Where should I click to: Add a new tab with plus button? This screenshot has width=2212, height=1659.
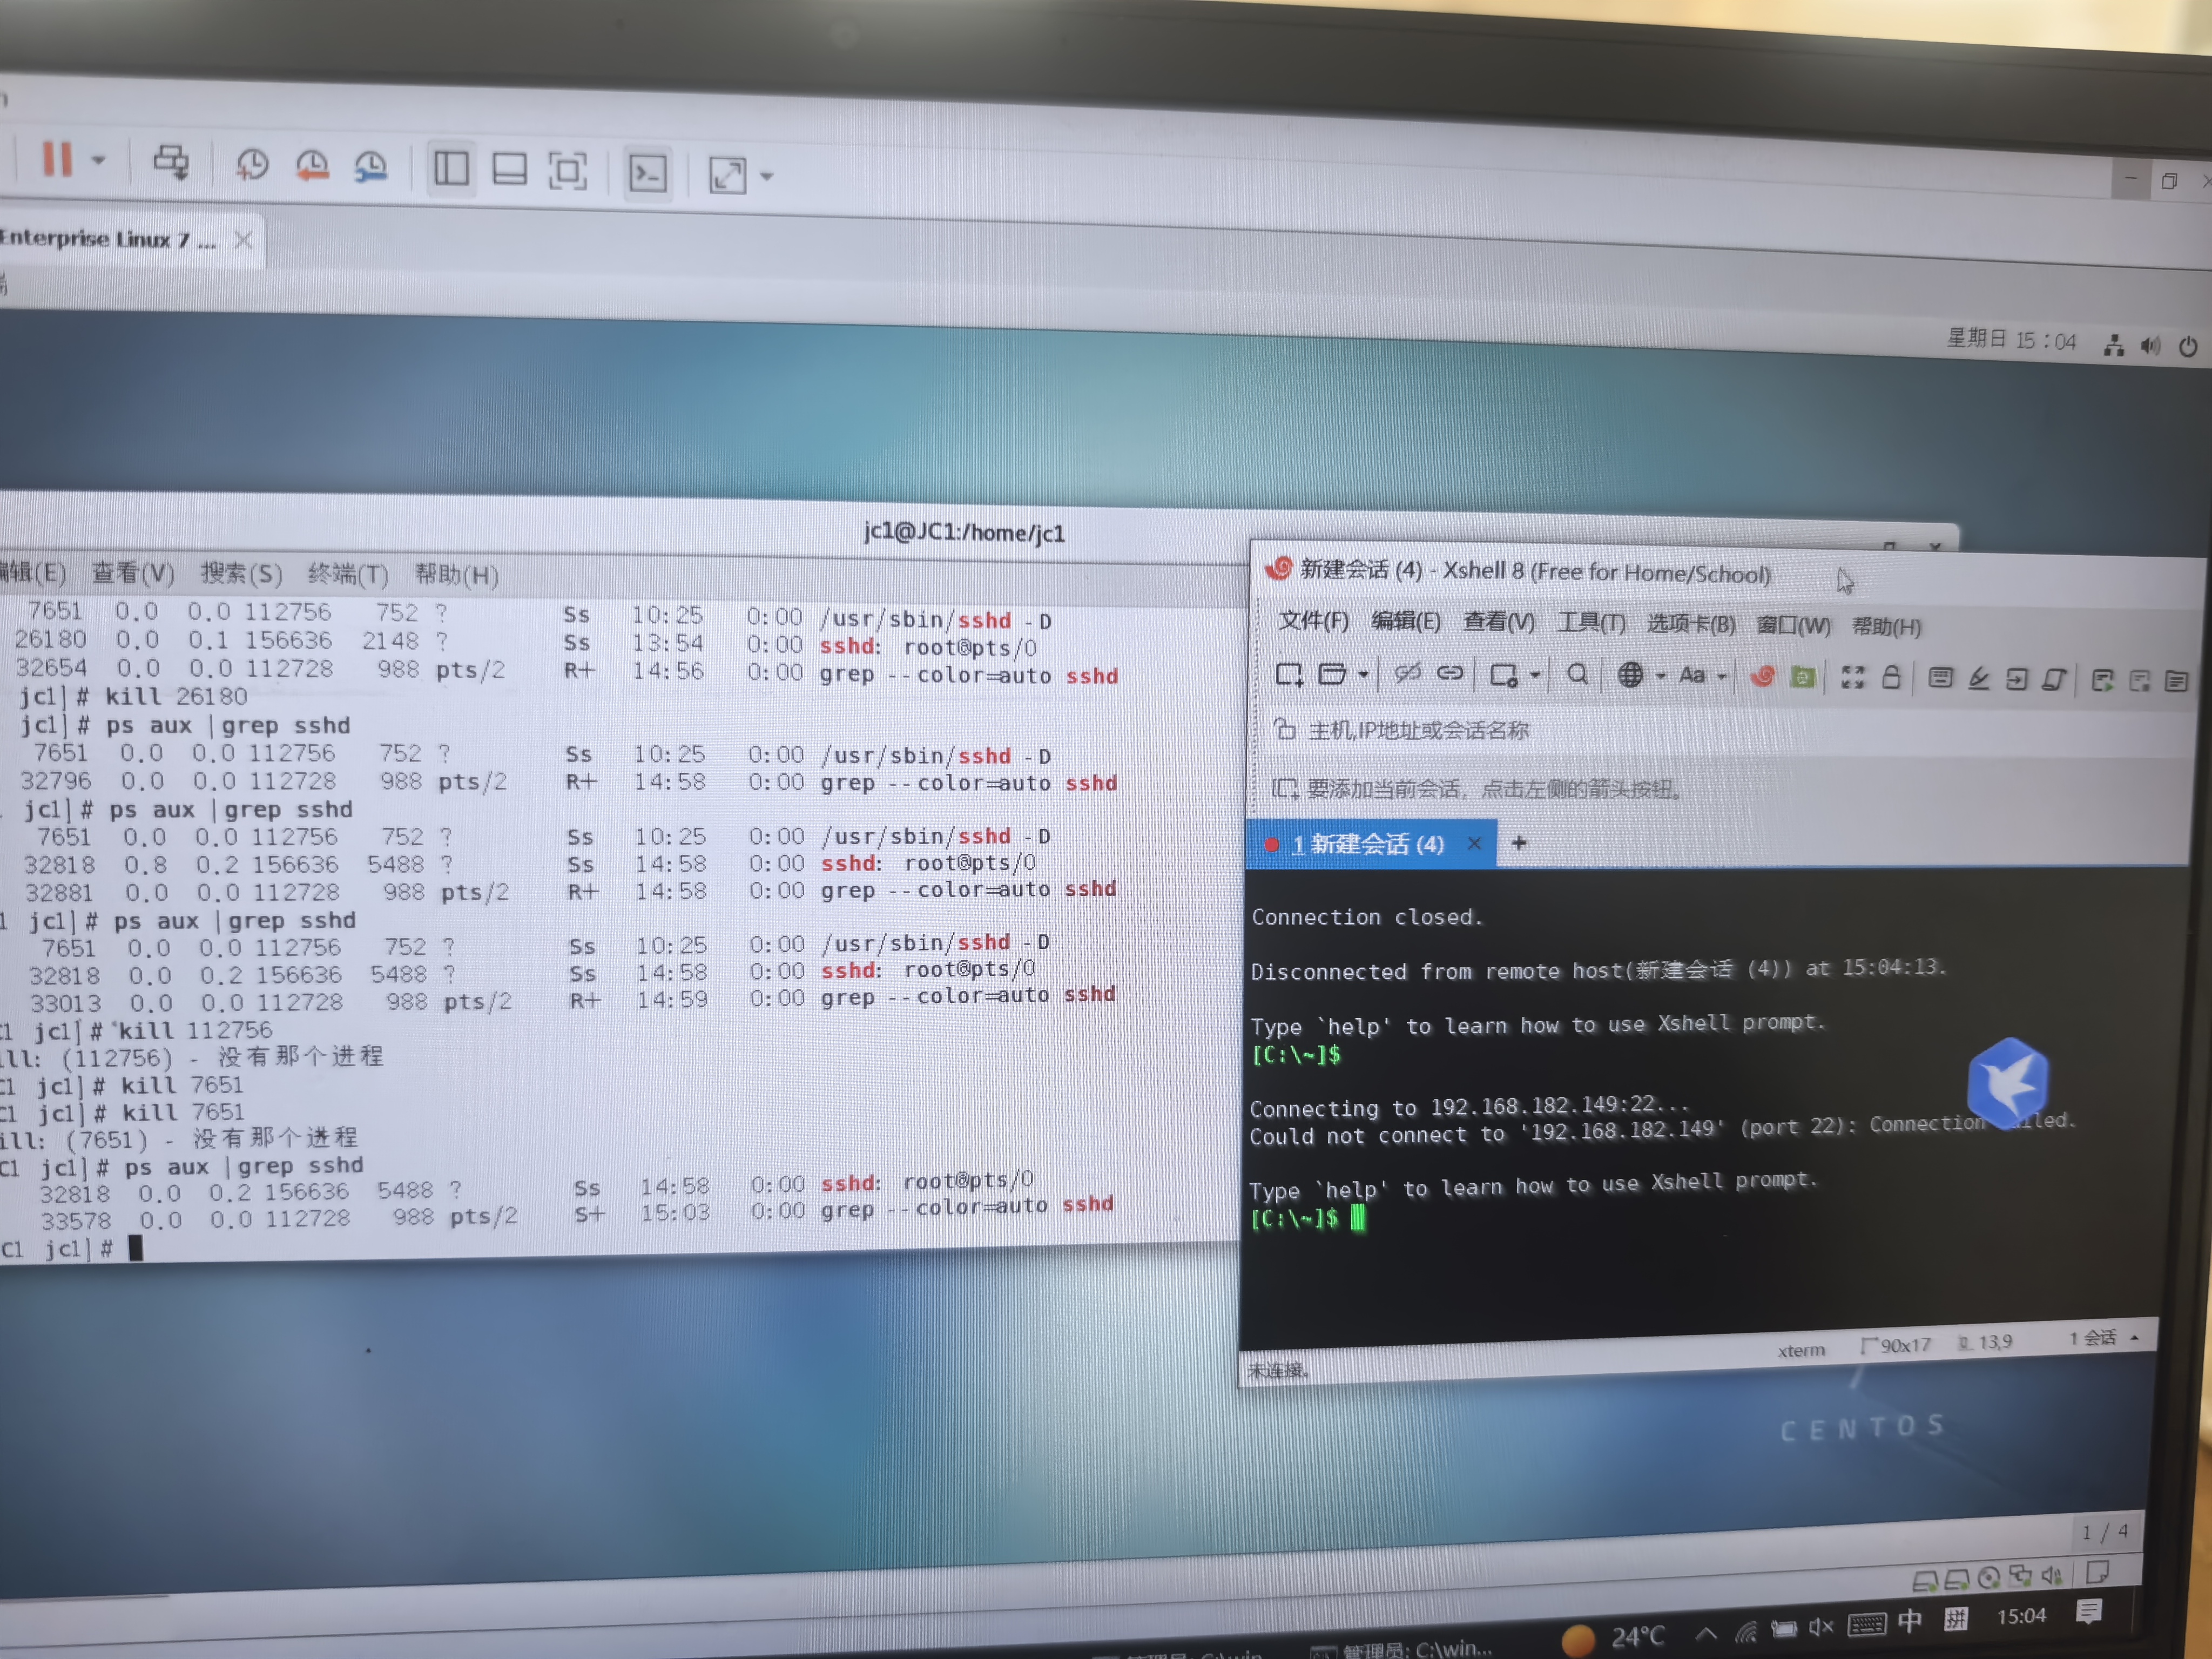(x=1519, y=843)
